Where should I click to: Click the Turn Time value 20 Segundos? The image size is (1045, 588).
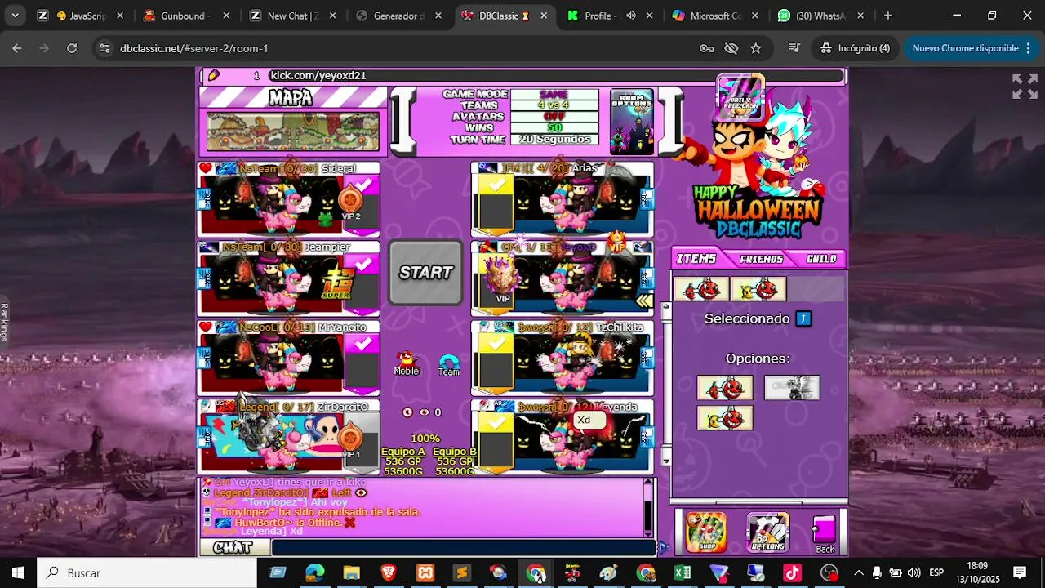coord(554,140)
